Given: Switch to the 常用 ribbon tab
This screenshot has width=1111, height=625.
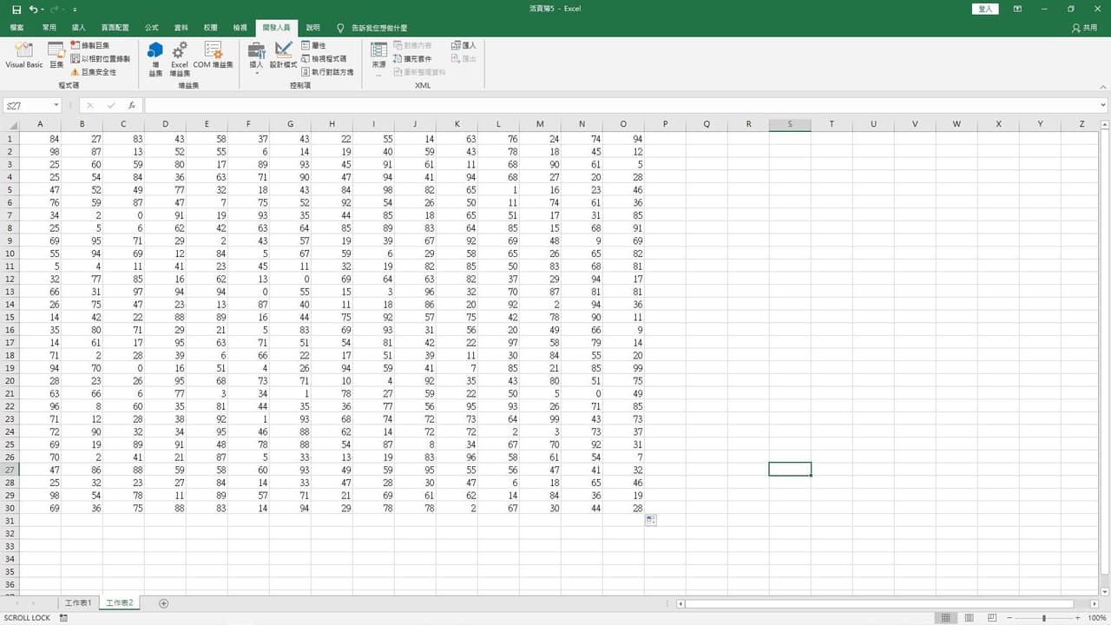Looking at the screenshot, I should click(x=49, y=26).
